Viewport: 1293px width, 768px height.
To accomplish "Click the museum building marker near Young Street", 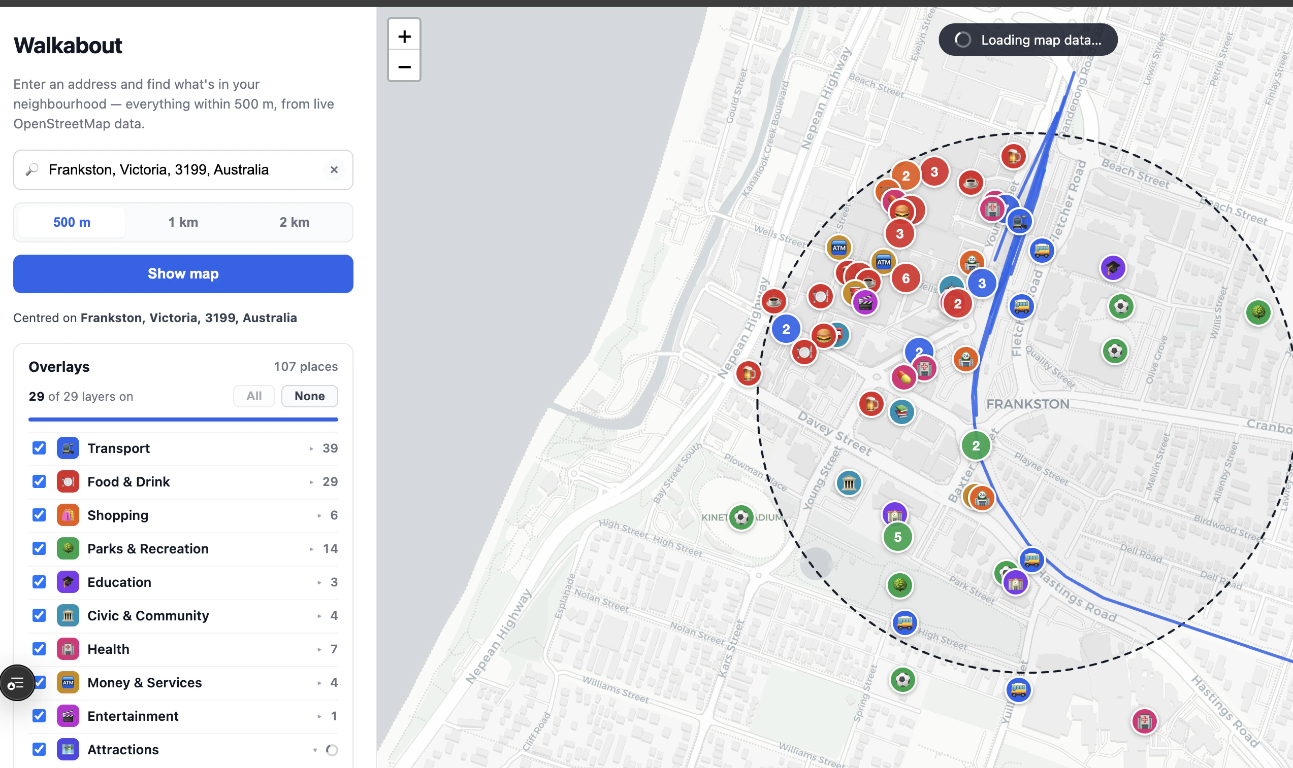I will click(849, 483).
